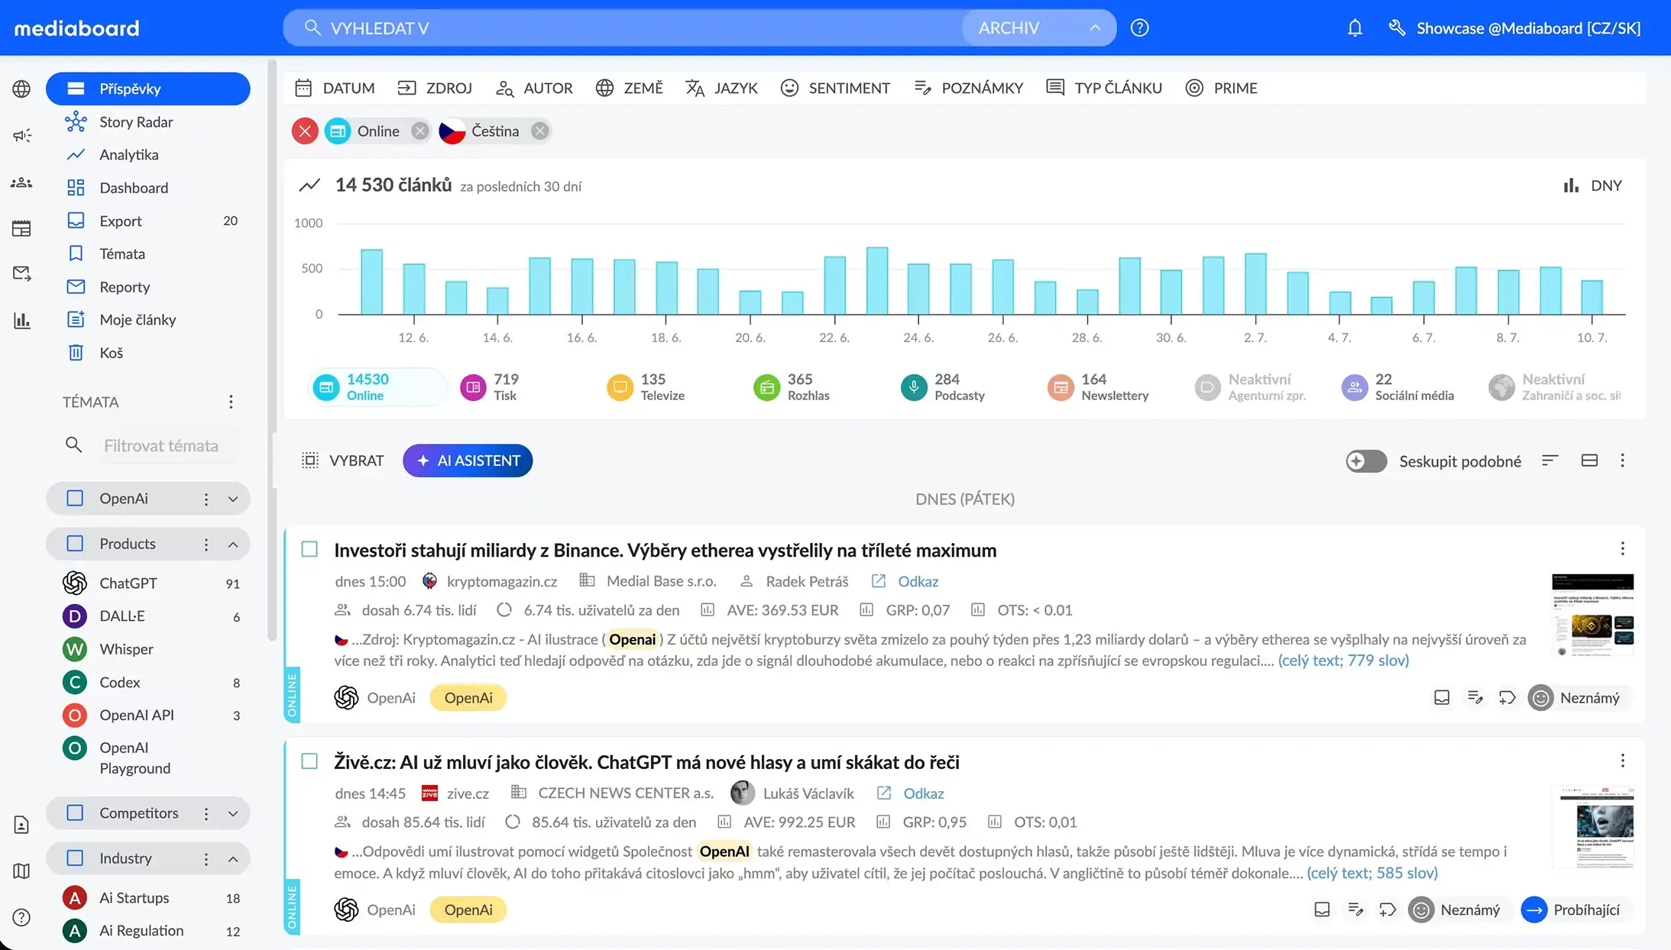Expand the Competitors topic group
The width and height of the screenshot is (1671, 950).
[x=233, y=813]
